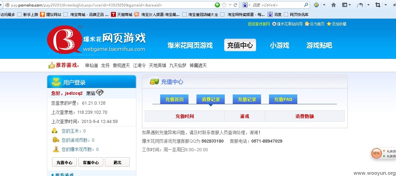Open the address bar history dropdown arrow
The height and width of the screenshot is (176, 396).
click(230, 5)
